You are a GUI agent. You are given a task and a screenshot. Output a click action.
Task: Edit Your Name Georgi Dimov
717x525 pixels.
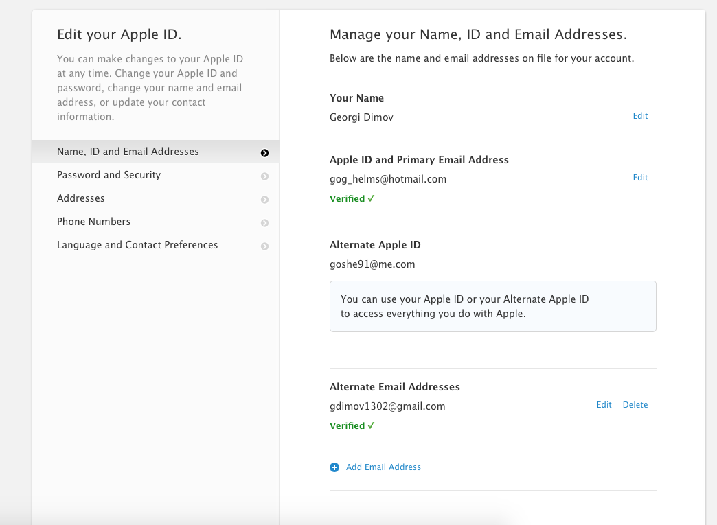pos(640,116)
